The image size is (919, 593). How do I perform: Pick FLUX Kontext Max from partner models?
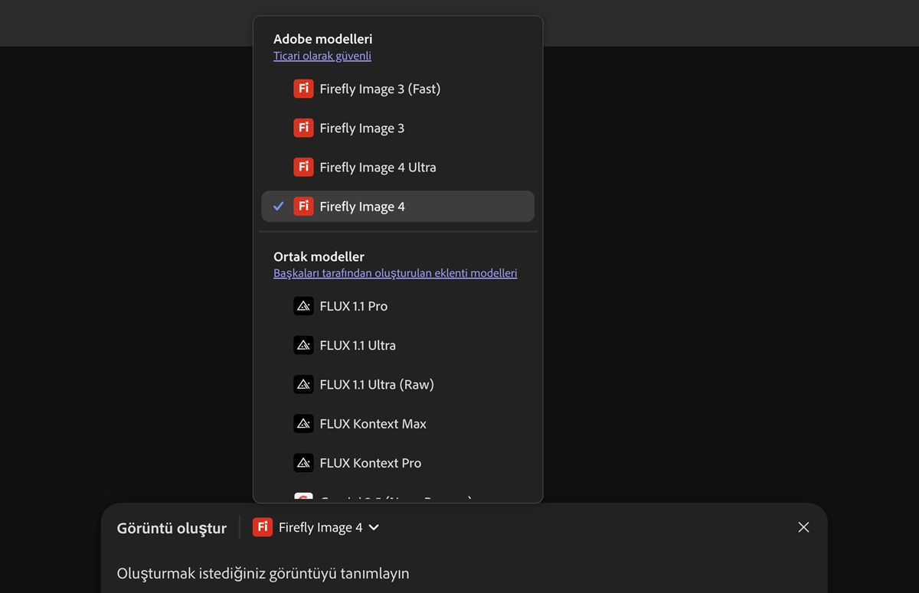pos(373,423)
